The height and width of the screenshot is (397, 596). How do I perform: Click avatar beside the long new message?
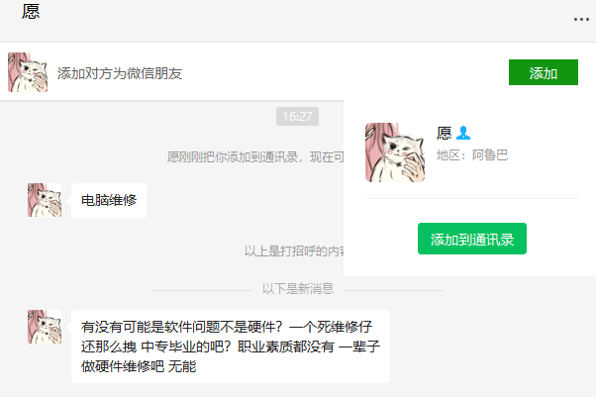click(x=45, y=327)
